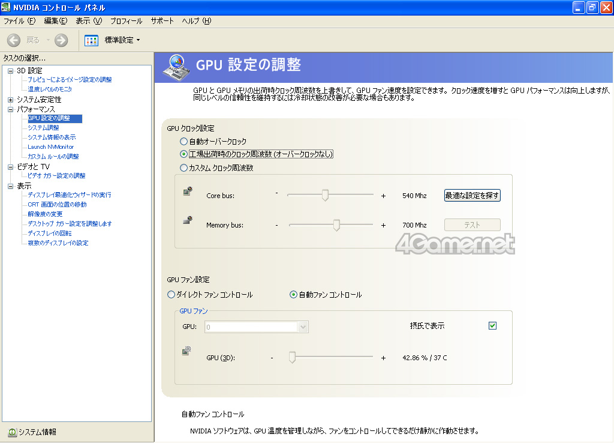Open デスクトップ カラー設定を調整します item
The width and height of the screenshot is (614, 443).
pos(70,224)
